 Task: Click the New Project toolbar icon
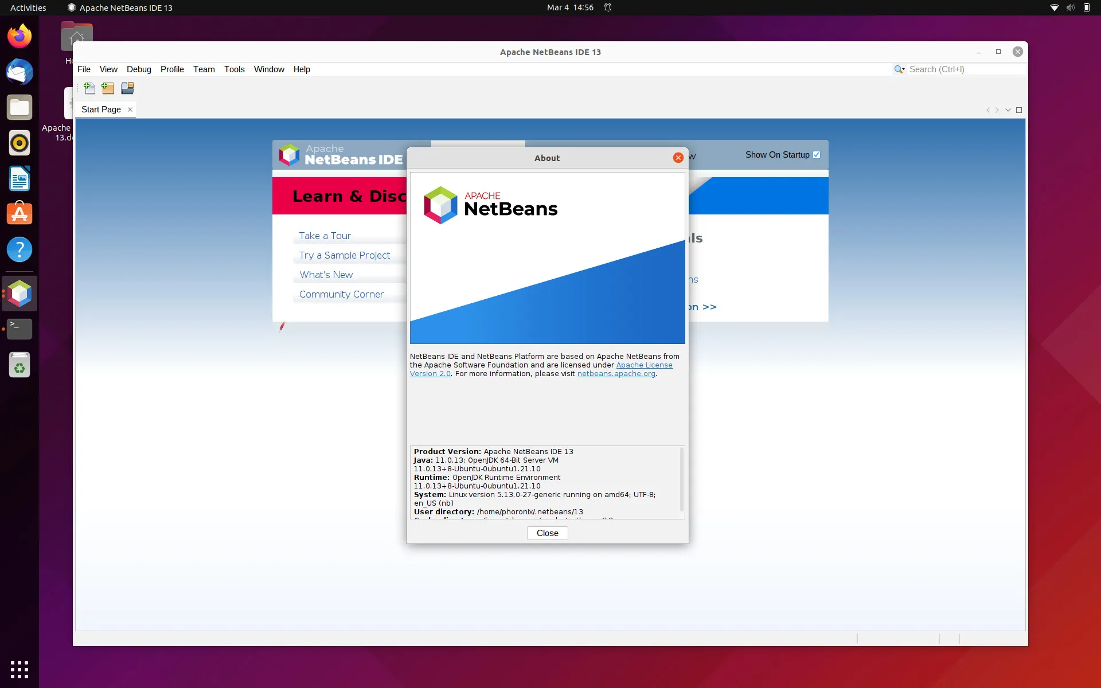coord(108,88)
